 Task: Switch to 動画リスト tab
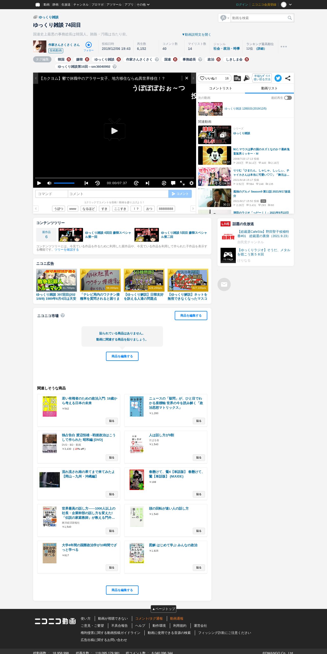(x=269, y=88)
